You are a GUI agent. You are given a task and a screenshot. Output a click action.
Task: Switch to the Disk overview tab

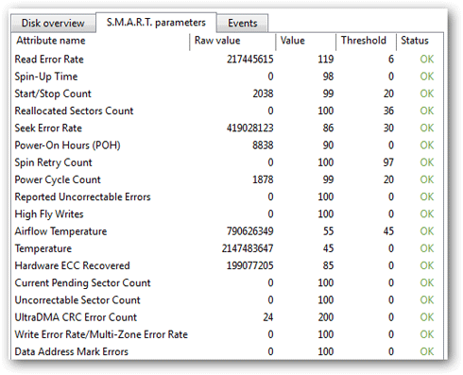point(53,23)
